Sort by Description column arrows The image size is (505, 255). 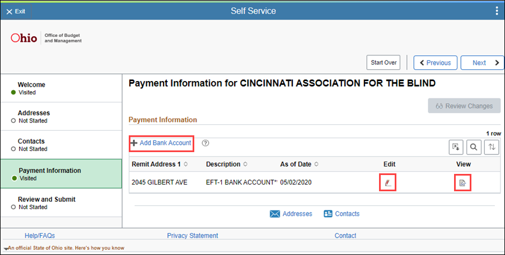(x=245, y=164)
